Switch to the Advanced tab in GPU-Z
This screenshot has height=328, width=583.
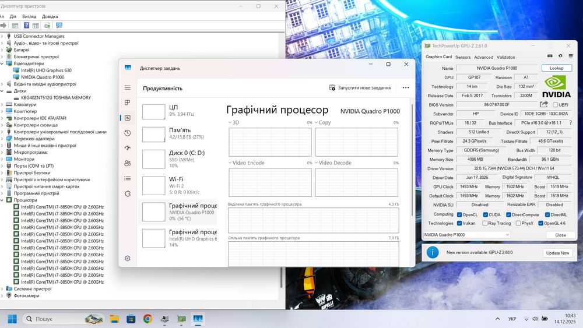483,57
